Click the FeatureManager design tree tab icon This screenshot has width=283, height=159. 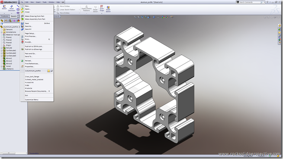[2, 21]
